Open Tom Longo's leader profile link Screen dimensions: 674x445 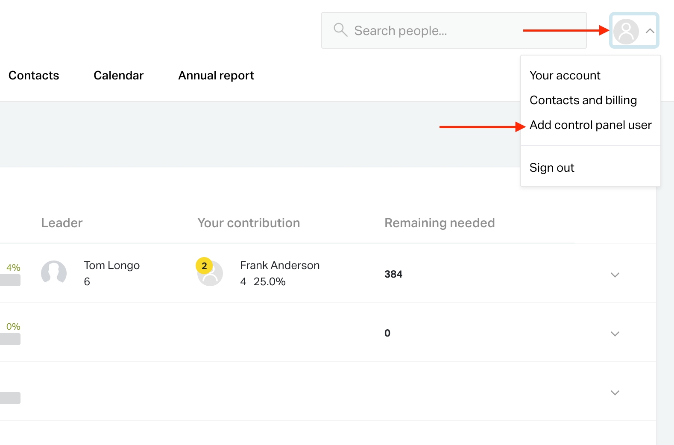111,266
